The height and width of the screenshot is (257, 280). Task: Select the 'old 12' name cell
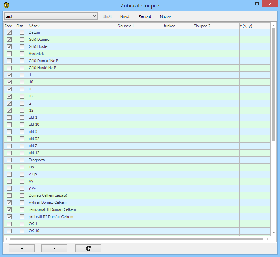pyautogui.click(x=72, y=153)
